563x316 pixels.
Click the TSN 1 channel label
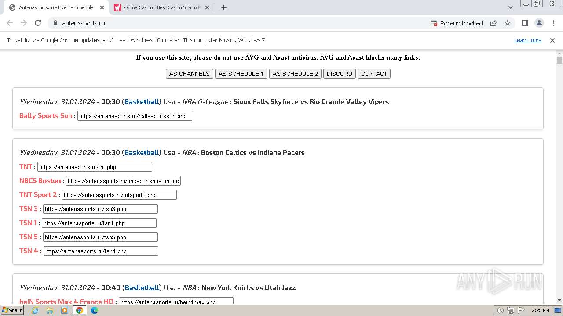28,223
